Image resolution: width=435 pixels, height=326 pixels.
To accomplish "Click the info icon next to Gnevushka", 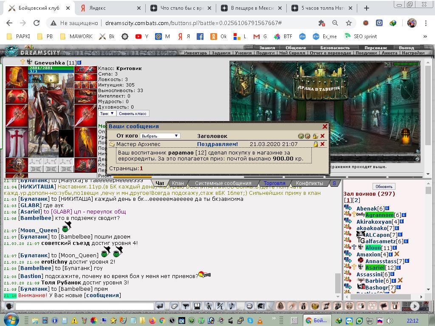I will tap(79, 63).
